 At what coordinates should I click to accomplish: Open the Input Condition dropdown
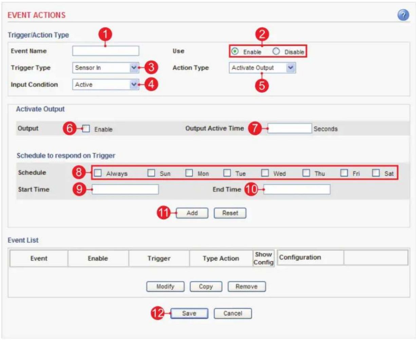(x=106, y=85)
